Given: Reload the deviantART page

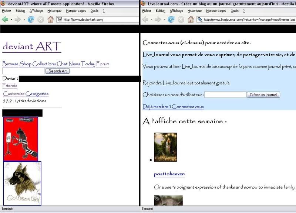Looking at the screenshot, I should pos(31,19).
